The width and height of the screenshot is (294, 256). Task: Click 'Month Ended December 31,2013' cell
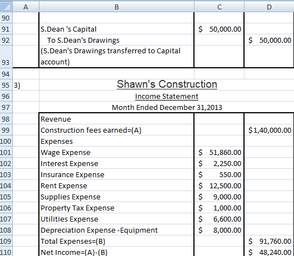167,107
